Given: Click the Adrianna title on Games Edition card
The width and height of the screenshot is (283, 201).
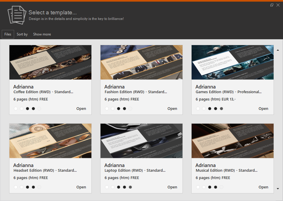Looking at the screenshot, I should coord(206,87).
